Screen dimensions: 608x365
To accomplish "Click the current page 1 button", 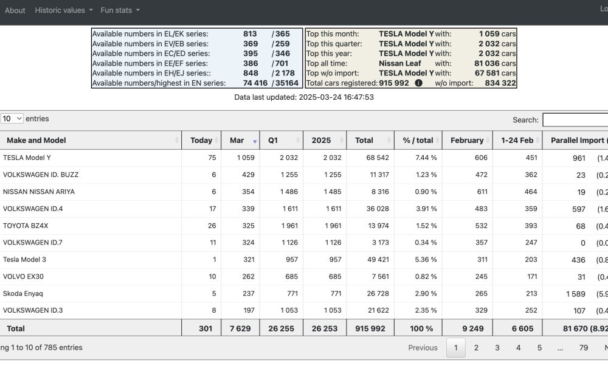I will (455, 347).
